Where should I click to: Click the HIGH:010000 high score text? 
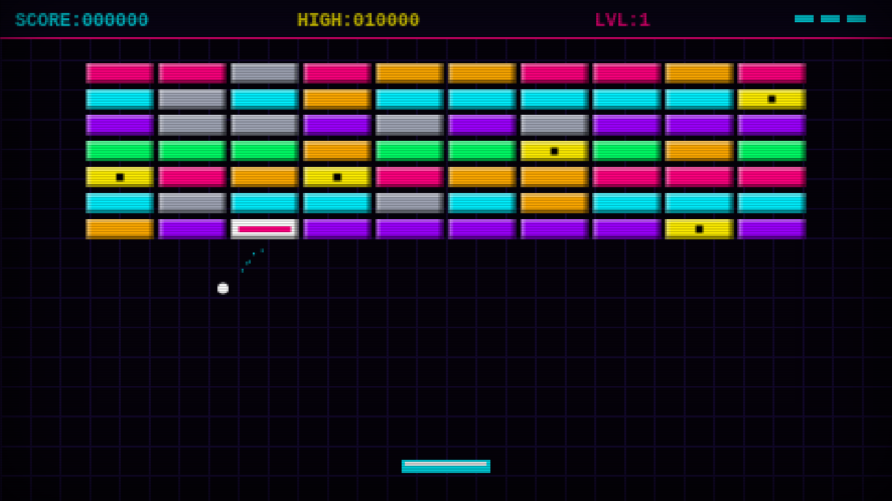click(358, 20)
